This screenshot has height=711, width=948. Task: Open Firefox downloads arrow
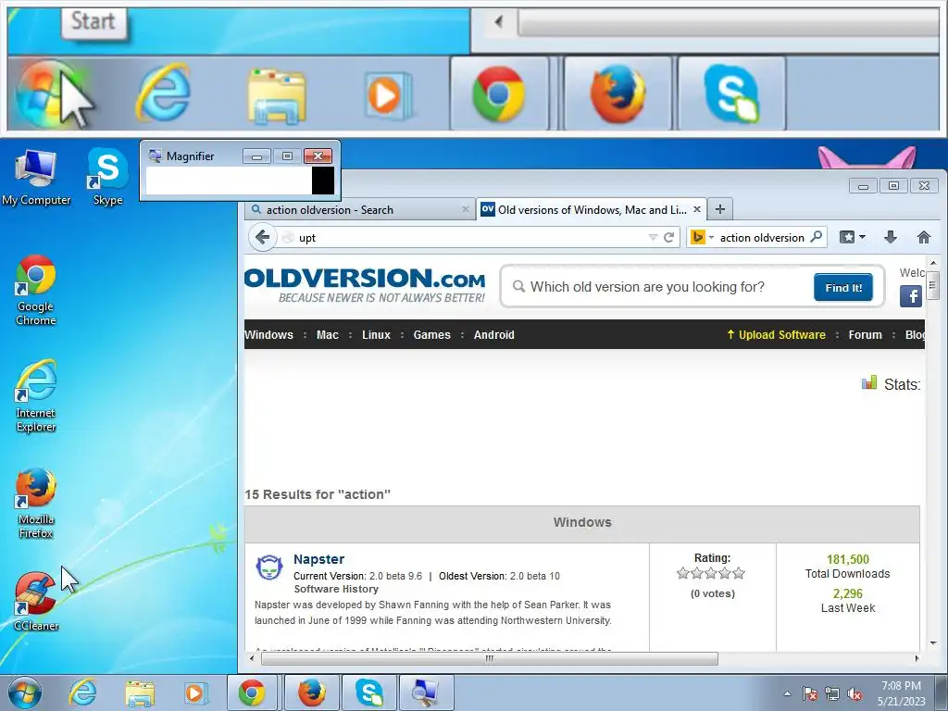click(x=890, y=237)
